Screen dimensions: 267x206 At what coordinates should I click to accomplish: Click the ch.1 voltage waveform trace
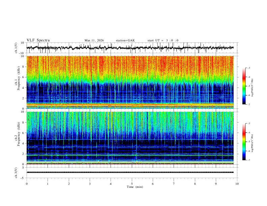pyautogui.click(x=130, y=48)
